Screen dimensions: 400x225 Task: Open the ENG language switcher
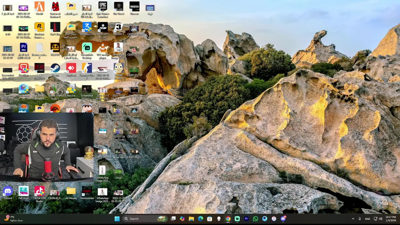(367, 219)
